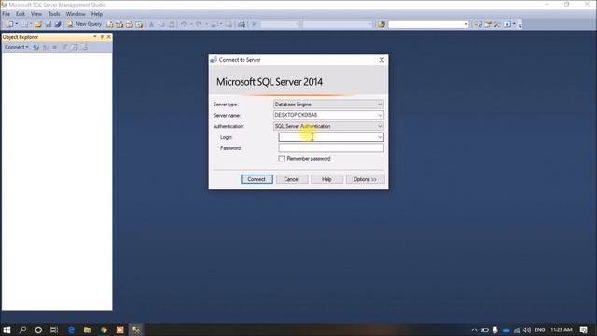Click the Object Explorer Filter icon
597x336 pixels.
pyautogui.click(x=64, y=48)
